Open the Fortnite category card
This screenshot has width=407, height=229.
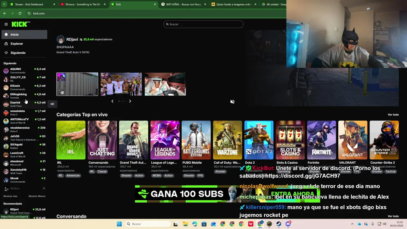pyautogui.click(x=321, y=140)
